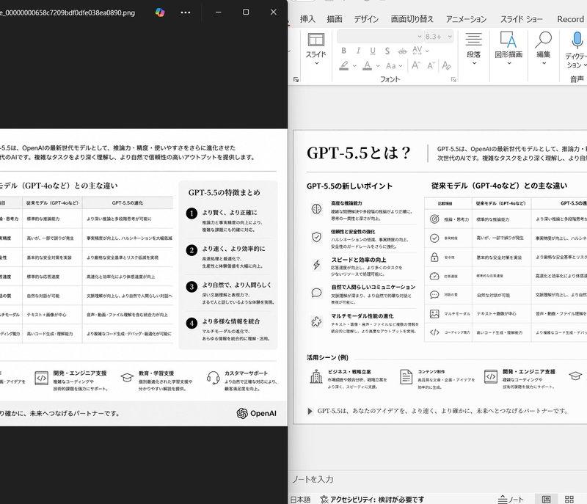Click Increase Font Size icon

415,65
